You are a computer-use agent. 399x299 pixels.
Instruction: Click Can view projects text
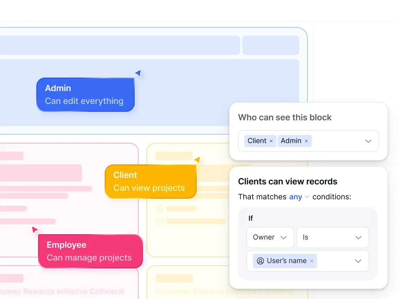coord(149,188)
